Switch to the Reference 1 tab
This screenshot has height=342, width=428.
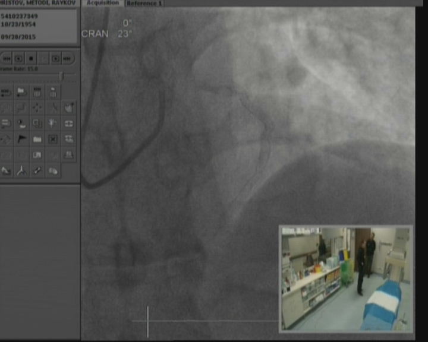tap(144, 4)
